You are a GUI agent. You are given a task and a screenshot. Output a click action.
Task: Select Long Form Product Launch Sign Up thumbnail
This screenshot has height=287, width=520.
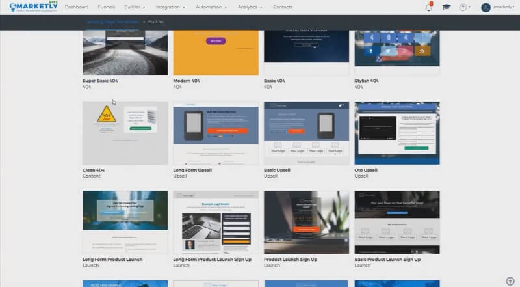coord(216,223)
